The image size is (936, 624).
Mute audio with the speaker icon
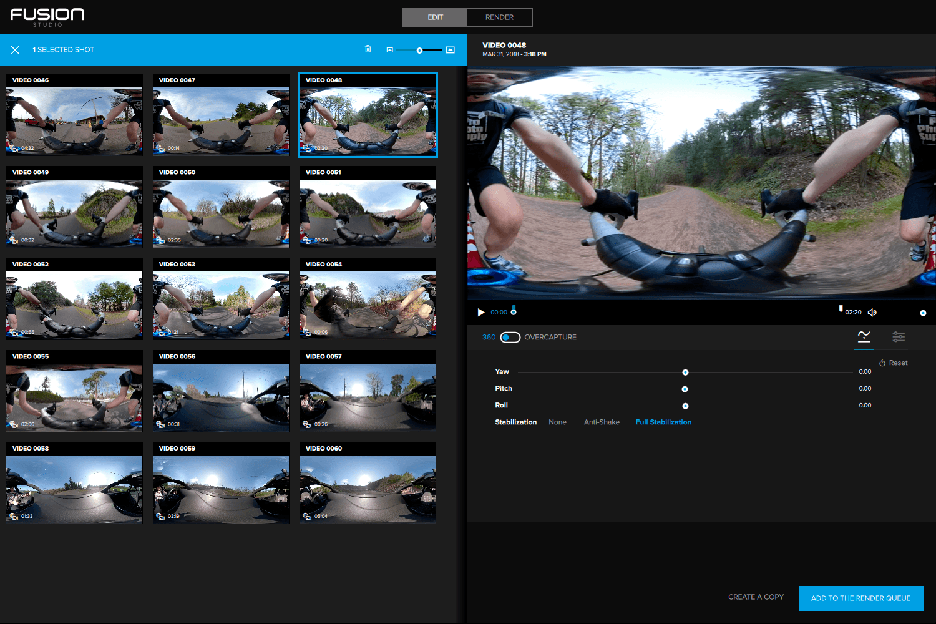tap(872, 313)
